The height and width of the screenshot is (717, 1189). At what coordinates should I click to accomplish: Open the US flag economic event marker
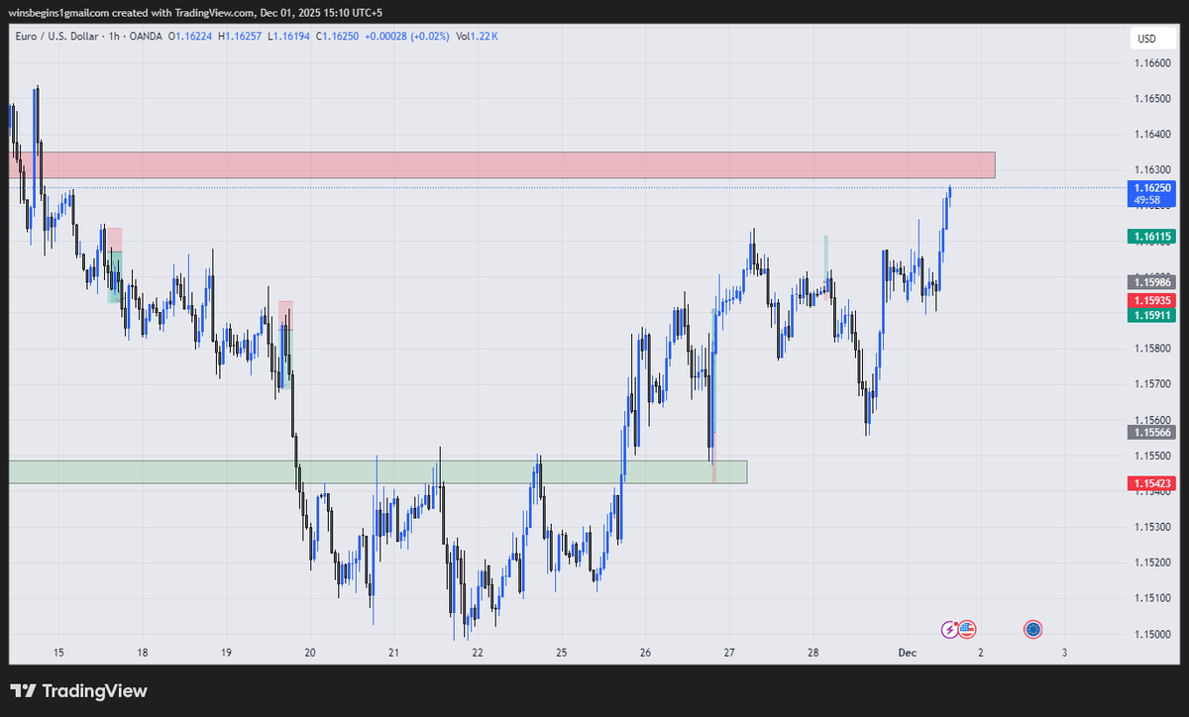tap(967, 628)
